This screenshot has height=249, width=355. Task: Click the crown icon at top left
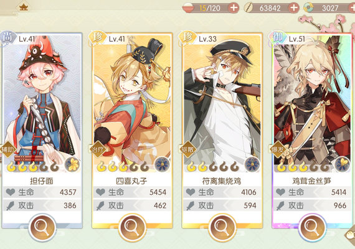tap(24, 7)
